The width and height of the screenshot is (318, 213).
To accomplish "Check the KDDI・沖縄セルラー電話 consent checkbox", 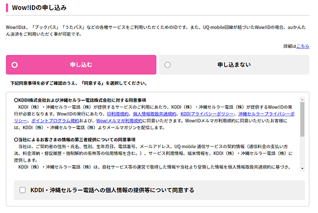I will click(x=22, y=190).
